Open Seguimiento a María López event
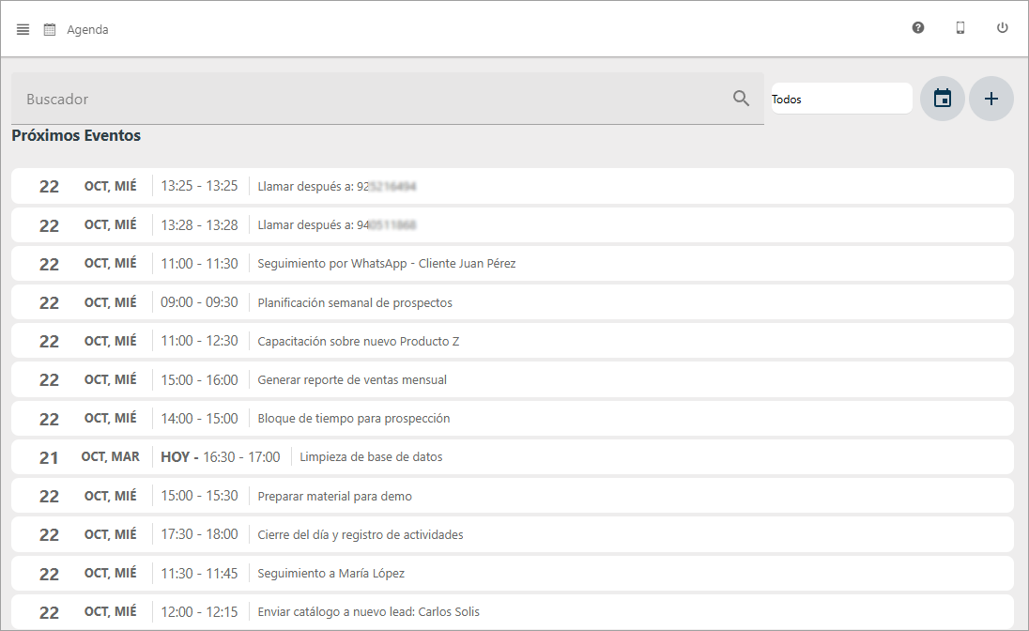Viewport: 1029px width, 631px height. [x=330, y=574]
